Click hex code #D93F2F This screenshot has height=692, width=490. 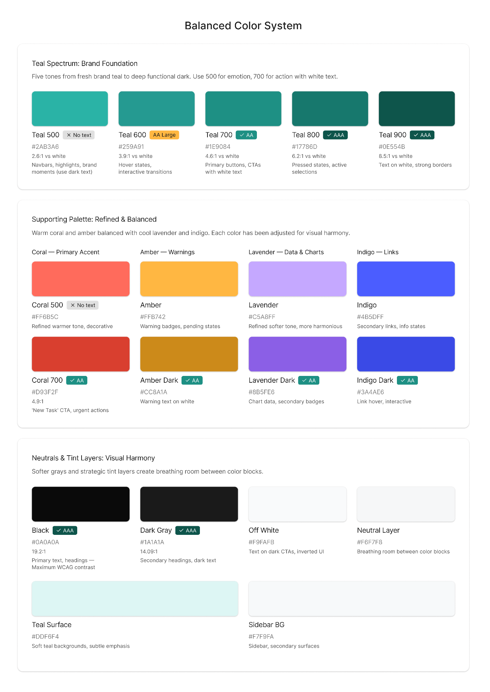45,392
